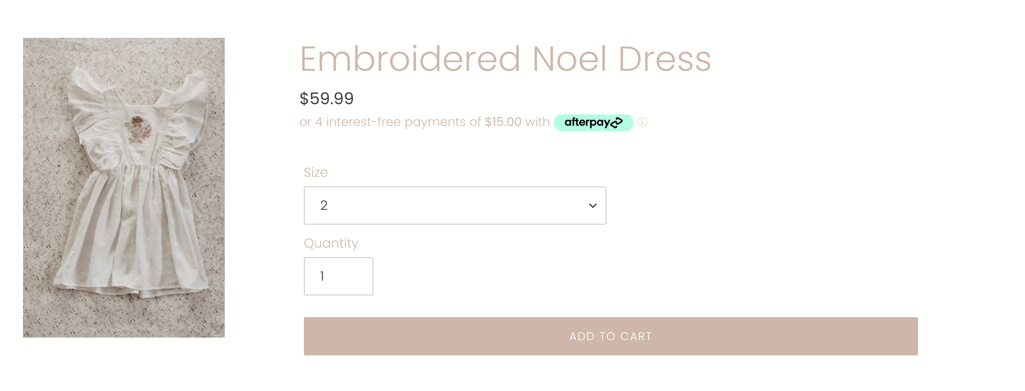Click the Quantity label

[331, 243]
